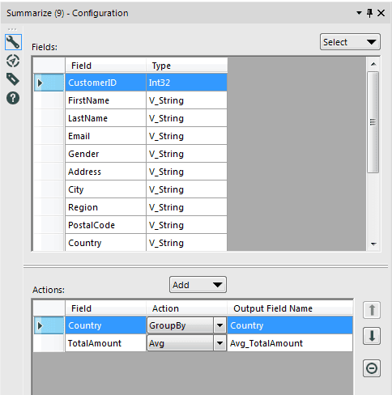This screenshot has height=395, width=392.
Task: Open the panel options dropdown arrow
Action: pyautogui.click(x=359, y=13)
